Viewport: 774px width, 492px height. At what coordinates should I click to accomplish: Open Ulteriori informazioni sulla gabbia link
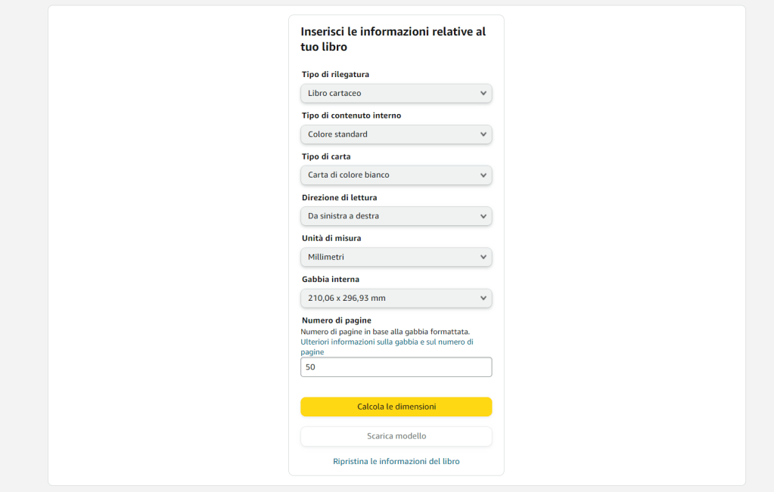pos(387,342)
